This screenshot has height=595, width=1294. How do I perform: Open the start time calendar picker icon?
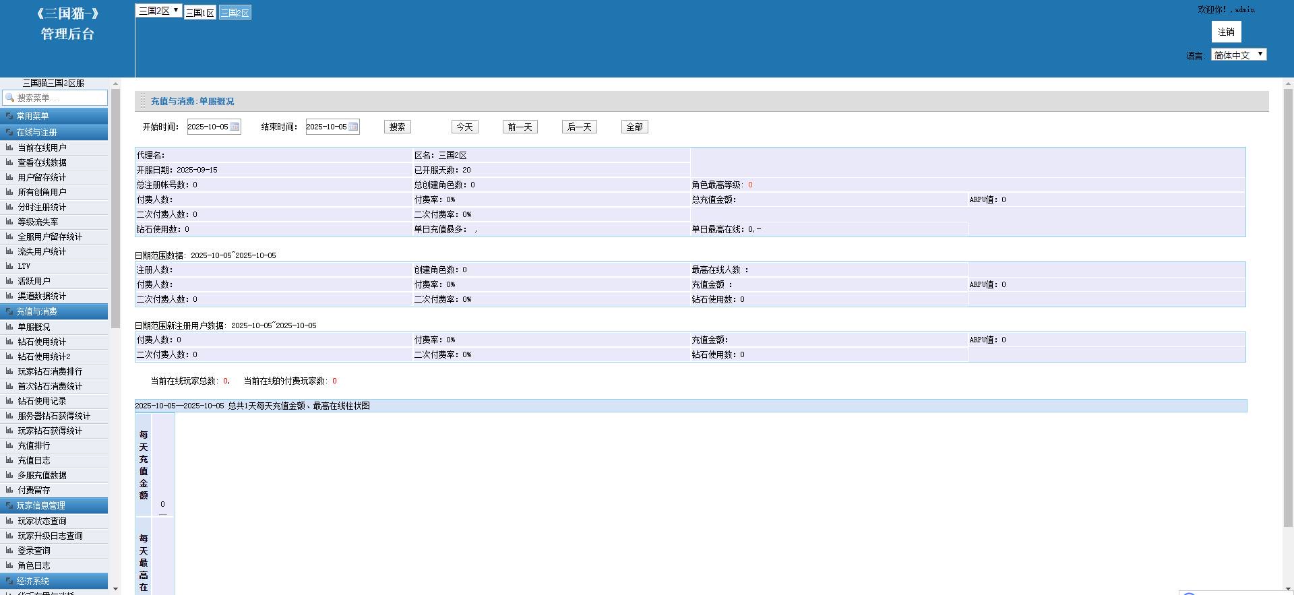[x=235, y=127]
